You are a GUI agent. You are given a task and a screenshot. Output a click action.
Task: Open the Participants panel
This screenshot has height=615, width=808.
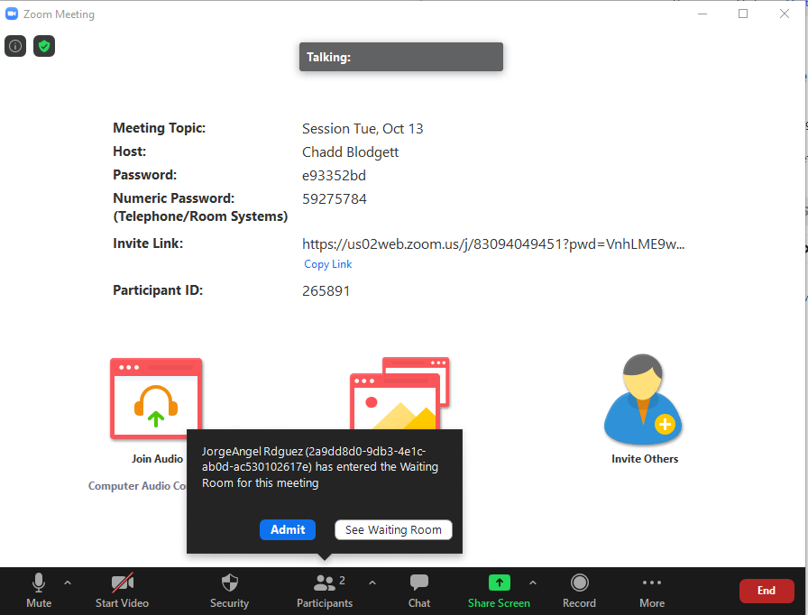click(325, 591)
